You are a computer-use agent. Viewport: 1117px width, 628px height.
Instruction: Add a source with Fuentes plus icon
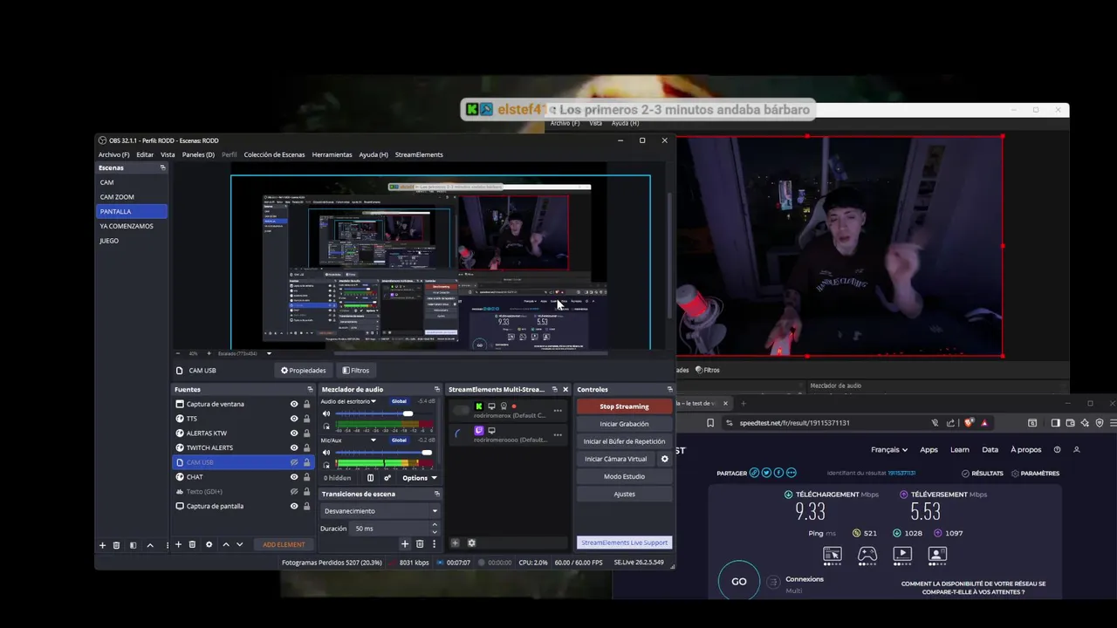coord(178,544)
